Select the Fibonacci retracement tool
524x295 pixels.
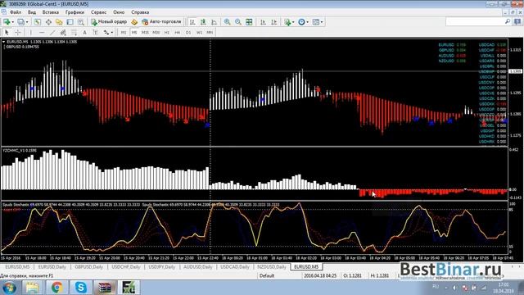(x=74, y=33)
